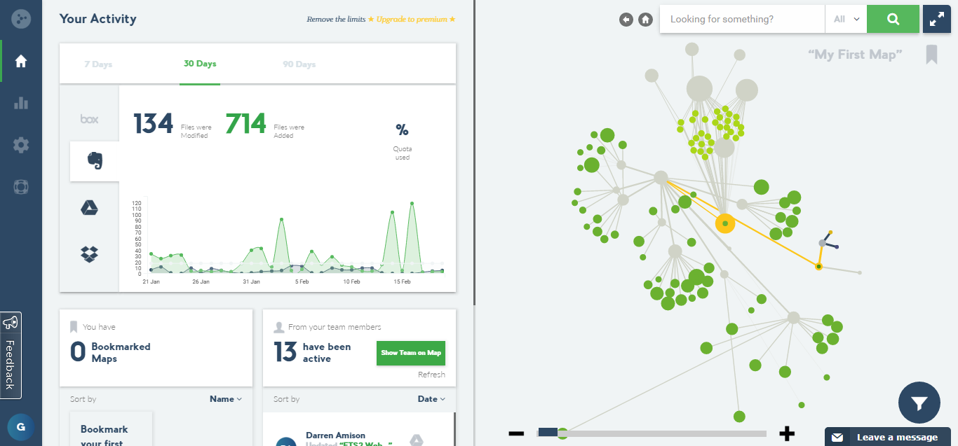Bookmark My First Map
This screenshot has height=446, width=958.
pyautogui.click(x=931, y=54)
